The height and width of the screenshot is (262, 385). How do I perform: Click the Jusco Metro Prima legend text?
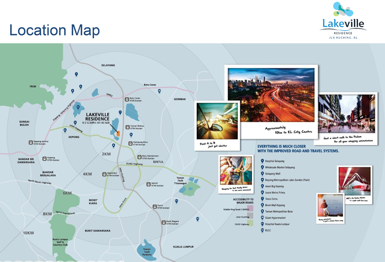pos(275,192)
